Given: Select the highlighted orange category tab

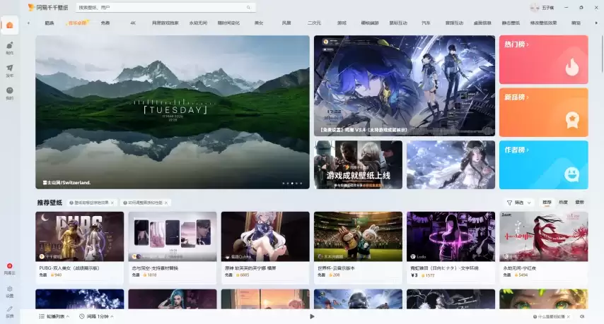Looking at the screenshot, I should point(78,23).
